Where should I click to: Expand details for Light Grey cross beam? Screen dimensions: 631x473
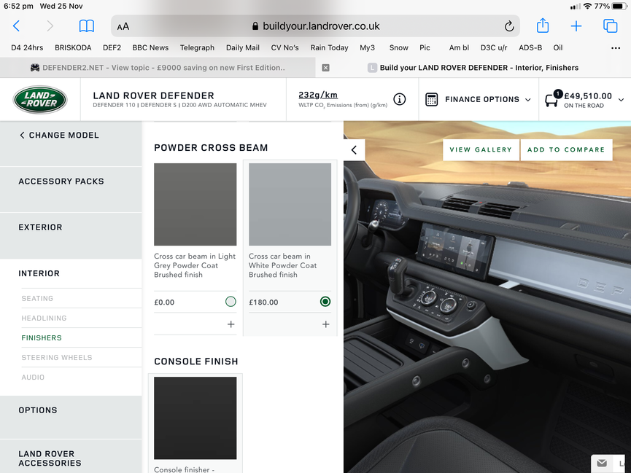(231, 324)
